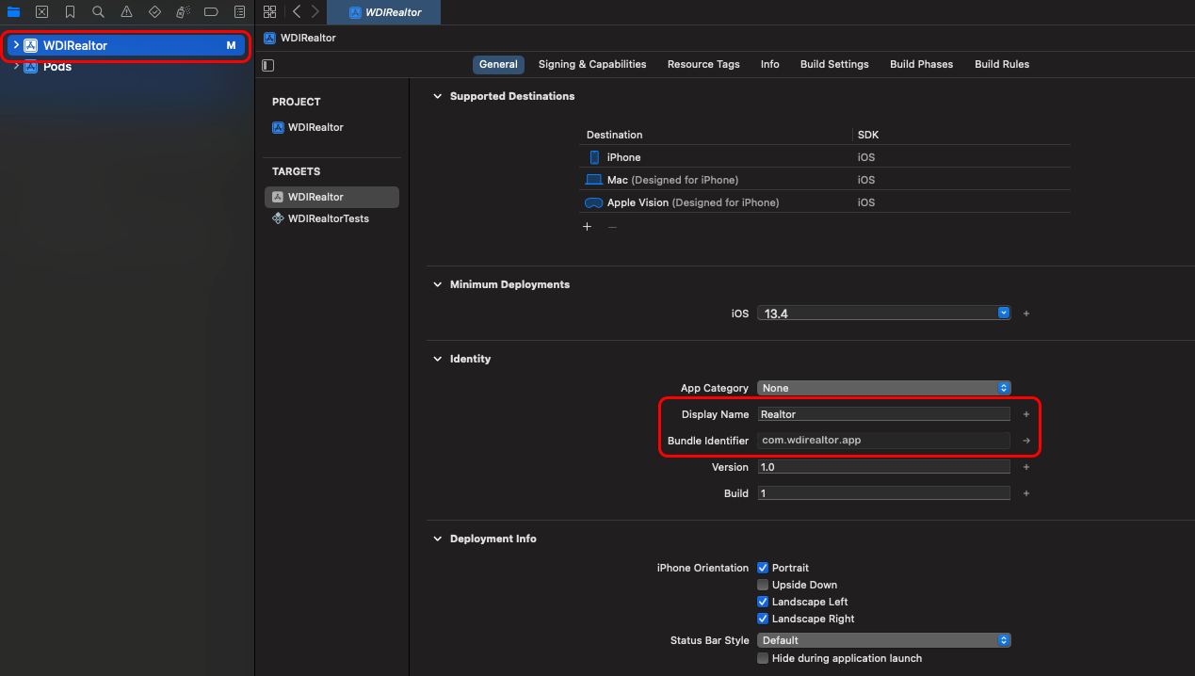
Task: Open the Project navigator folder icon
Action: click(13, 12)
